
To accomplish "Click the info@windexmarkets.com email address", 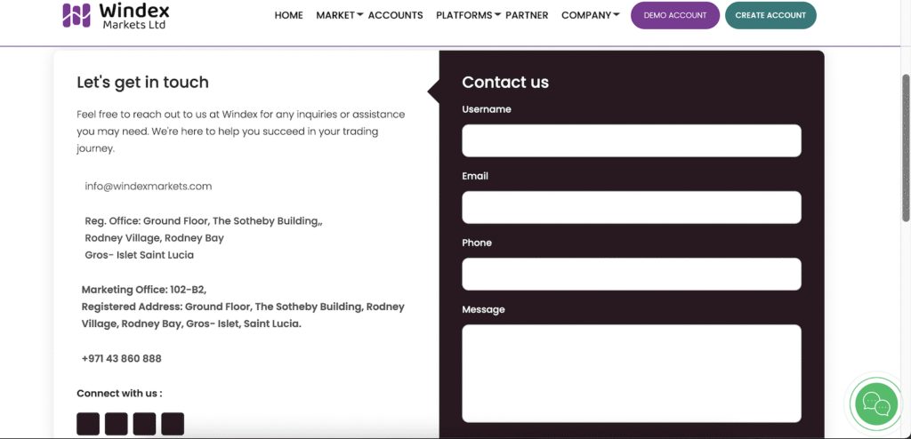I will click(149, 187).
